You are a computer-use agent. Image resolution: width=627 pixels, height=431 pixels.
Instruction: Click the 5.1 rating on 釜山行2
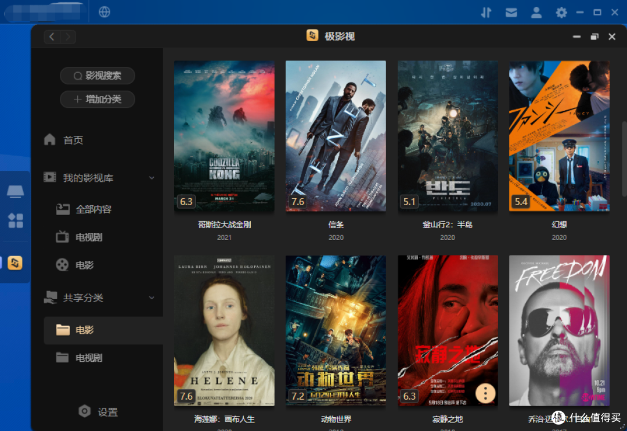[x=409, y=202]
